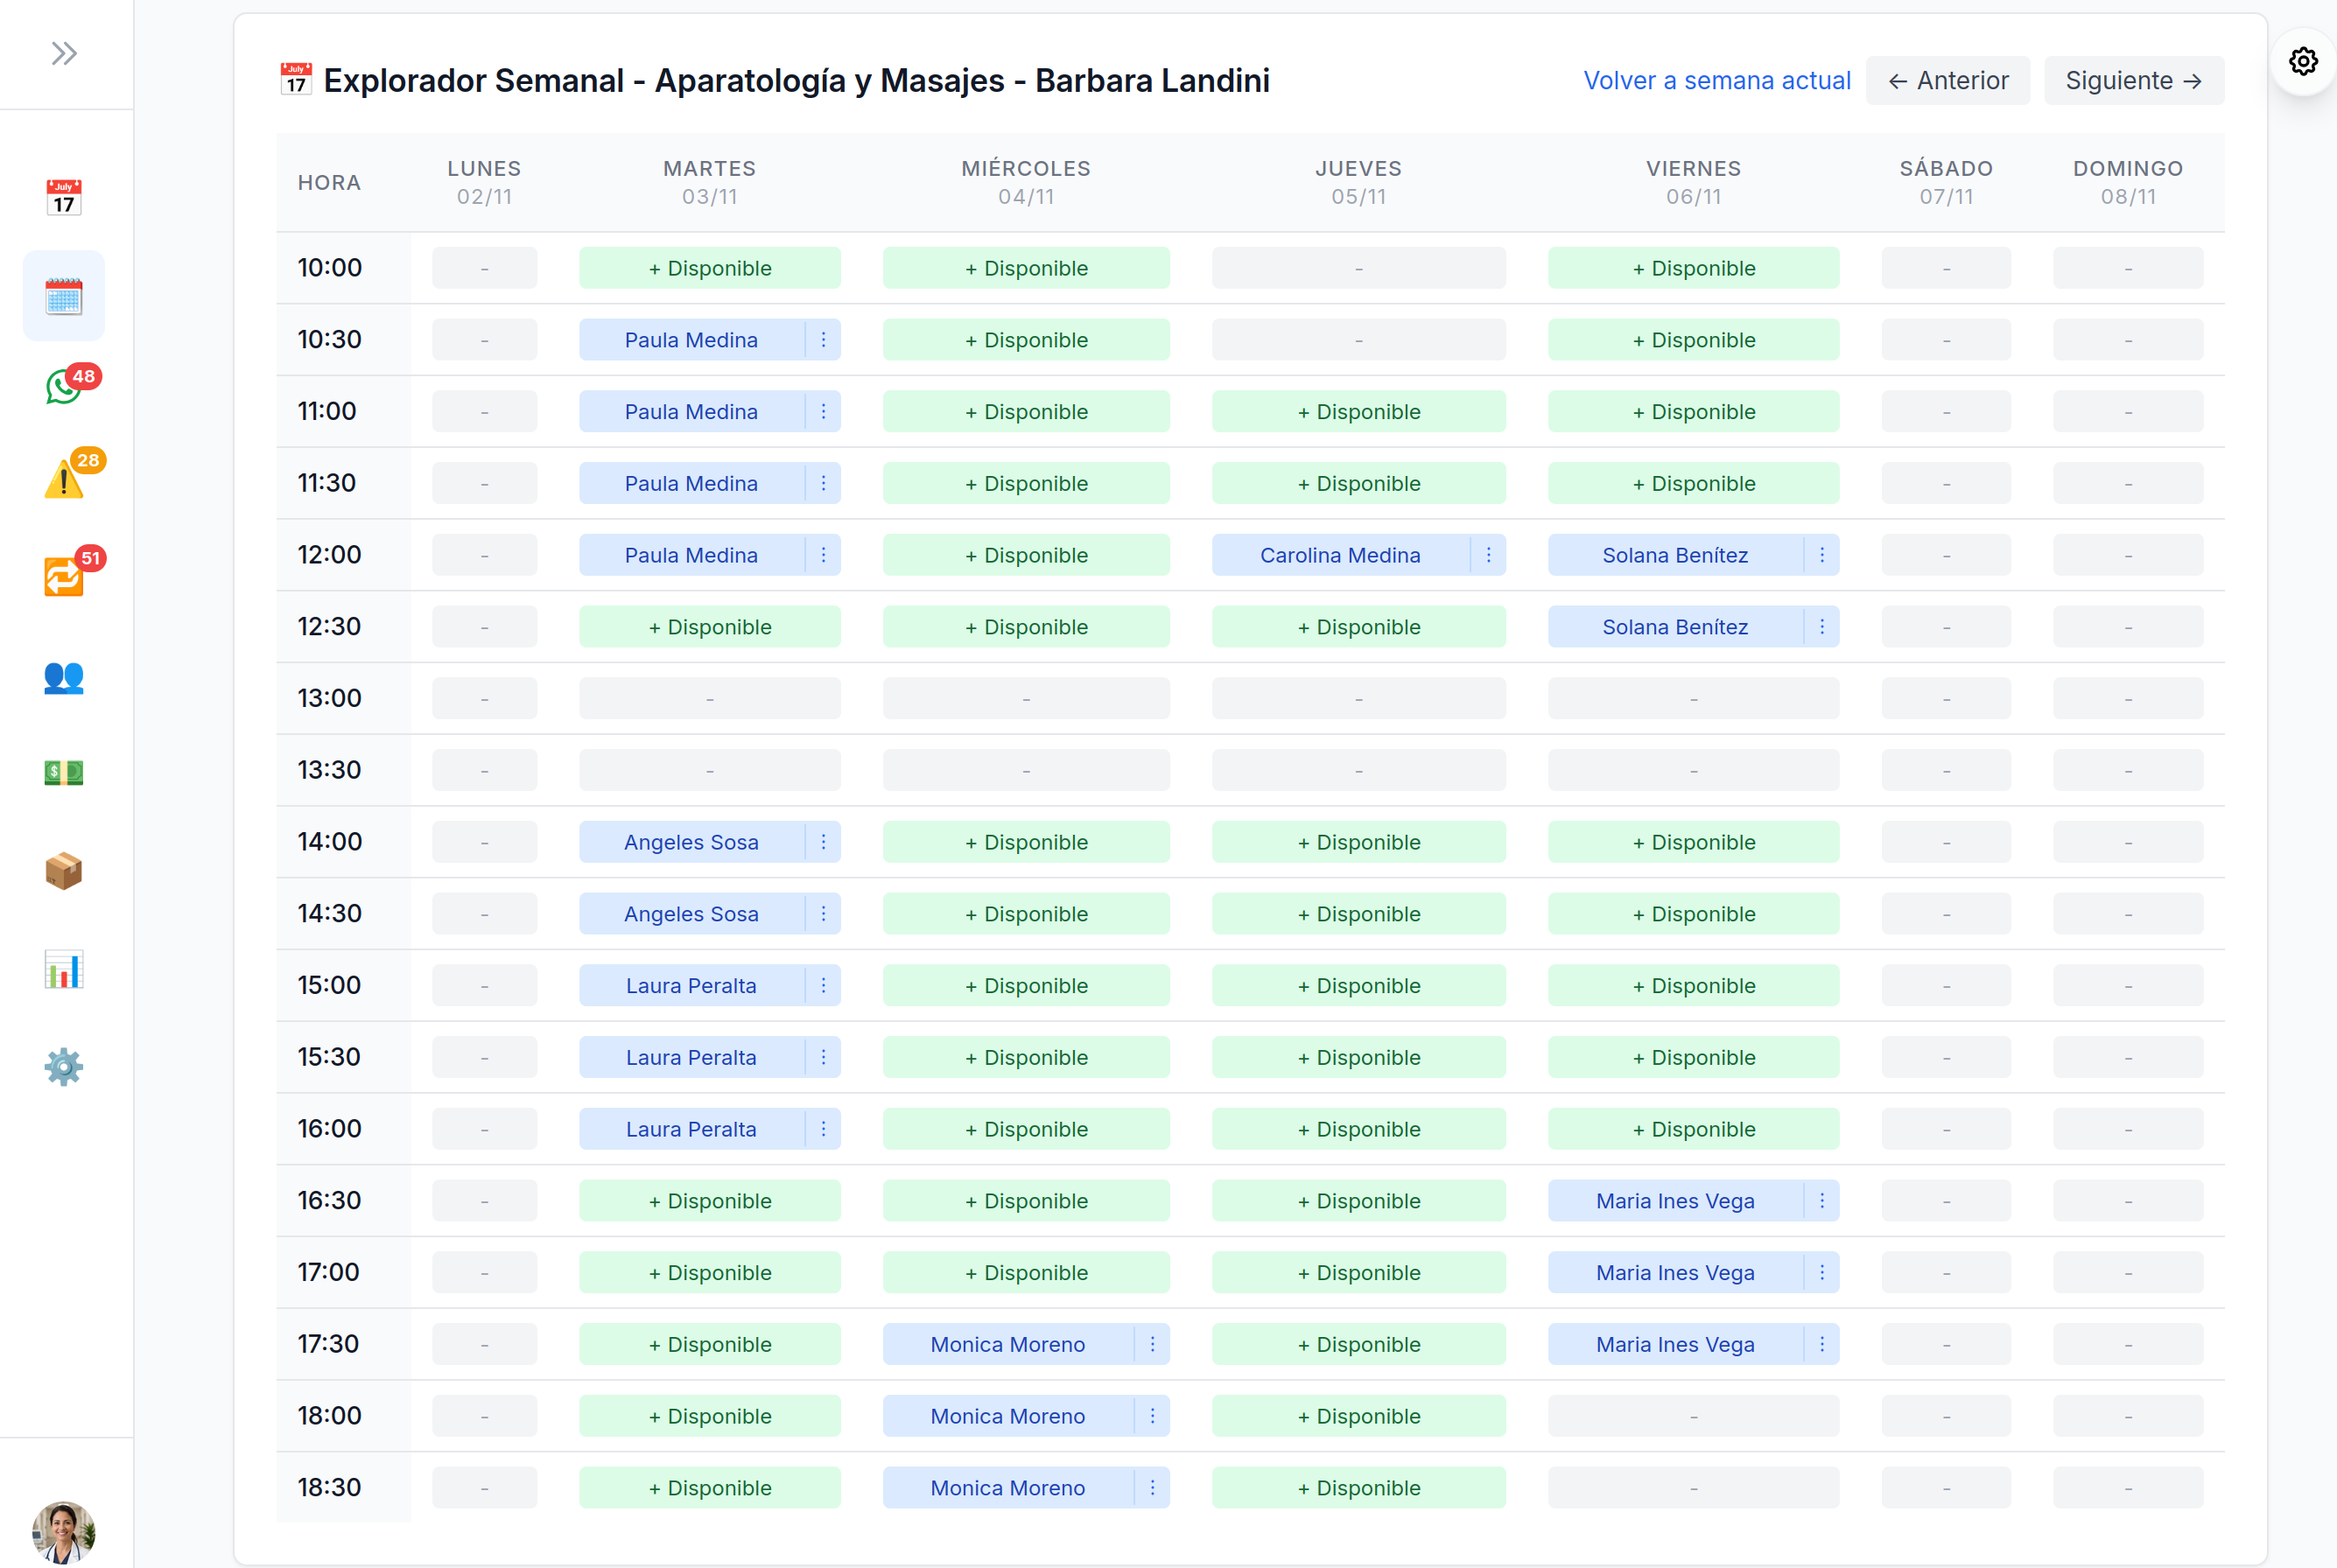Book the Friday 10:00 Disponible slot

click(x=1694, y=269)
